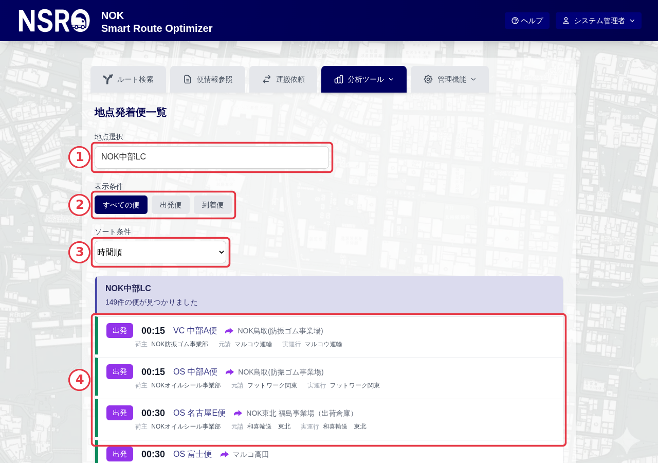Click the NOK中部LC results panel title
The width and height of the screenshot is (658, 463).
click(x=128, y=288)
